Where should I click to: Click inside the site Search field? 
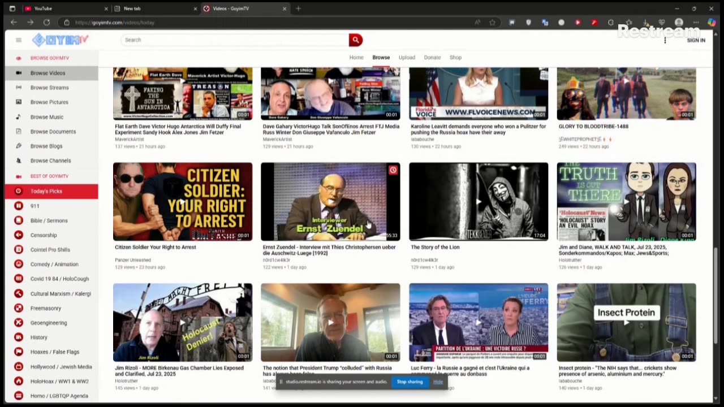coord(235,40)
